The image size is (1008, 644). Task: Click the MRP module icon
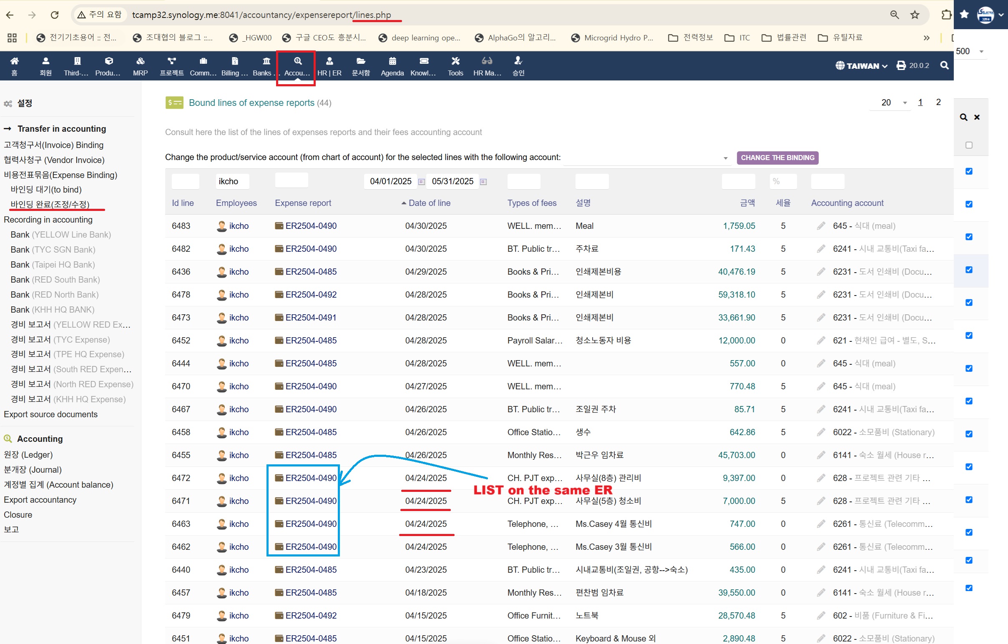pyautogui.click(x=140, y=61)
